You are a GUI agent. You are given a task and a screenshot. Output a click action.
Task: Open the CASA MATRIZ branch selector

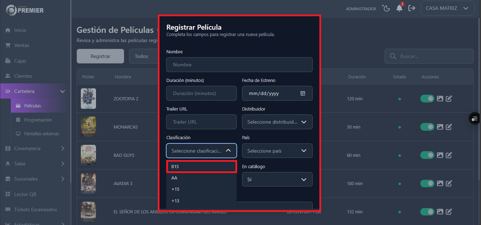tap(447, 8)
